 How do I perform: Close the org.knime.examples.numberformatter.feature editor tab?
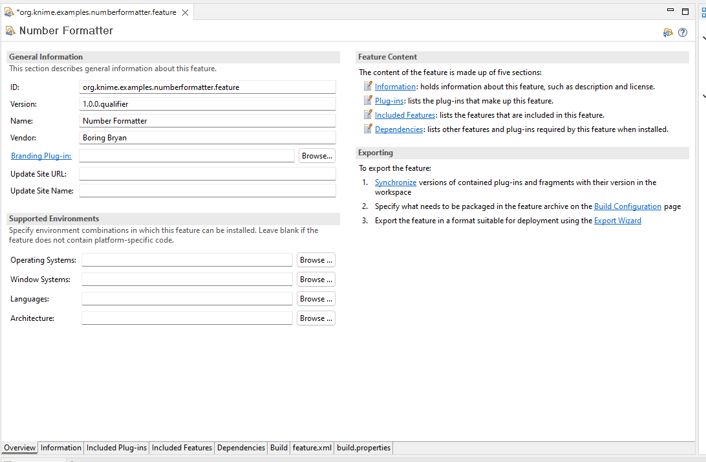185,13
